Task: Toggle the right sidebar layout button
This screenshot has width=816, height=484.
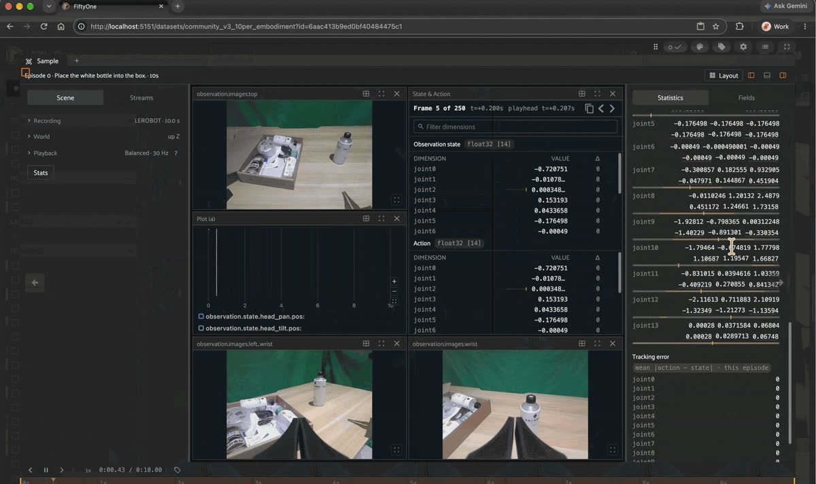Action: (783, 75)
